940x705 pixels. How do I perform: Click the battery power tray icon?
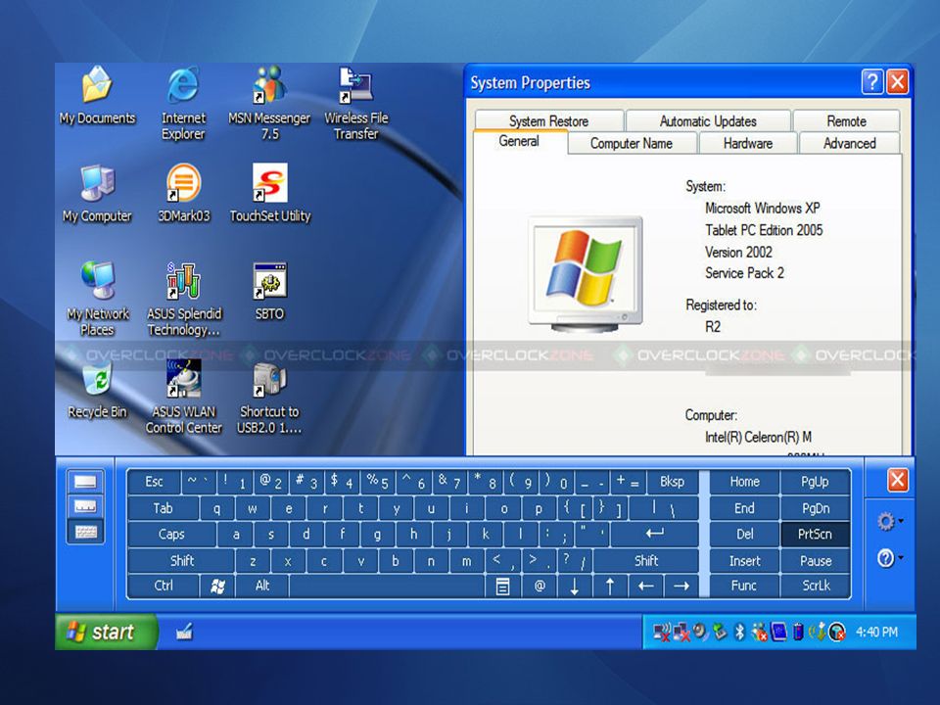click(798, 632)
